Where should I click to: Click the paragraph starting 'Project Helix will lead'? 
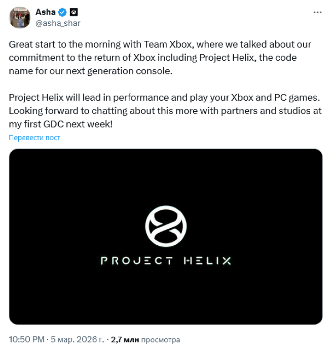click(x=165, y=111)
